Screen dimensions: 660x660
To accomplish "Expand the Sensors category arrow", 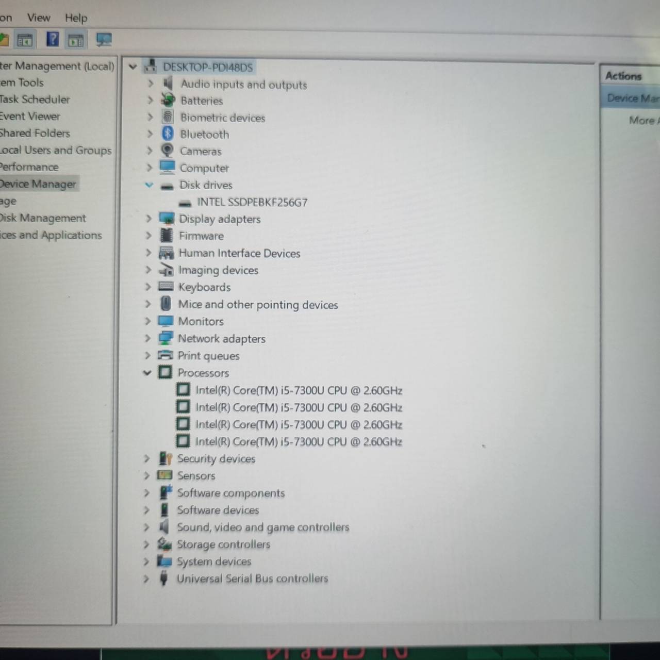I will point(146,475).
